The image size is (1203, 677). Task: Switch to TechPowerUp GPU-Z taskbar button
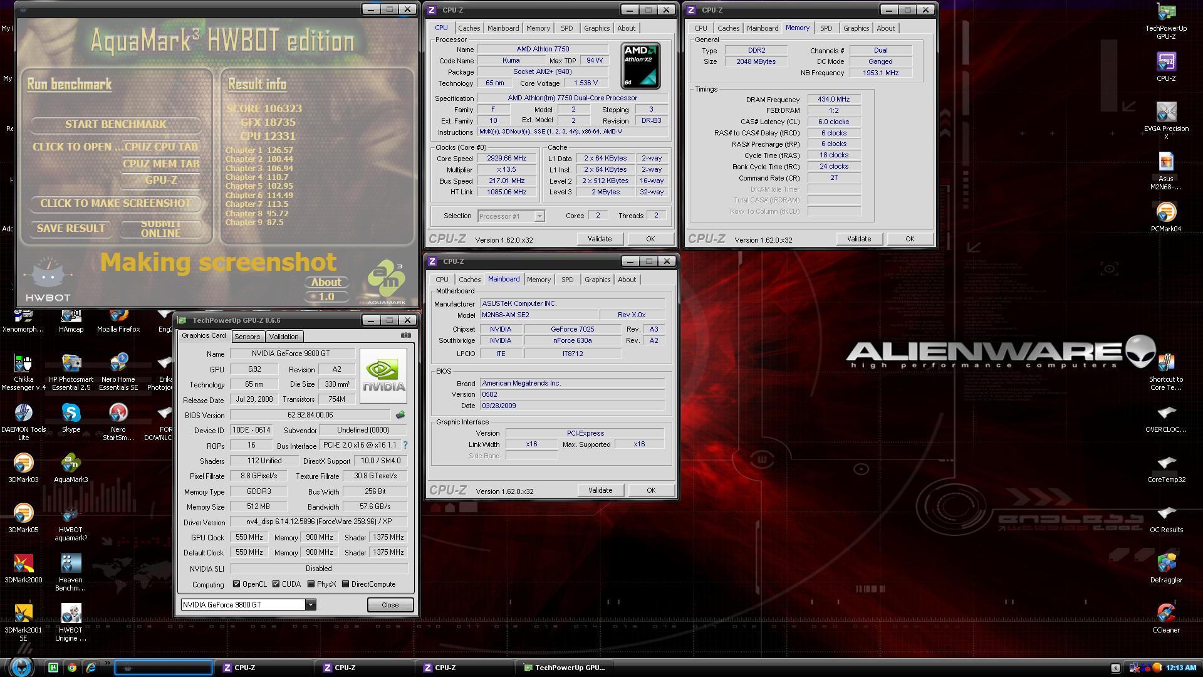tap(564, 668)
